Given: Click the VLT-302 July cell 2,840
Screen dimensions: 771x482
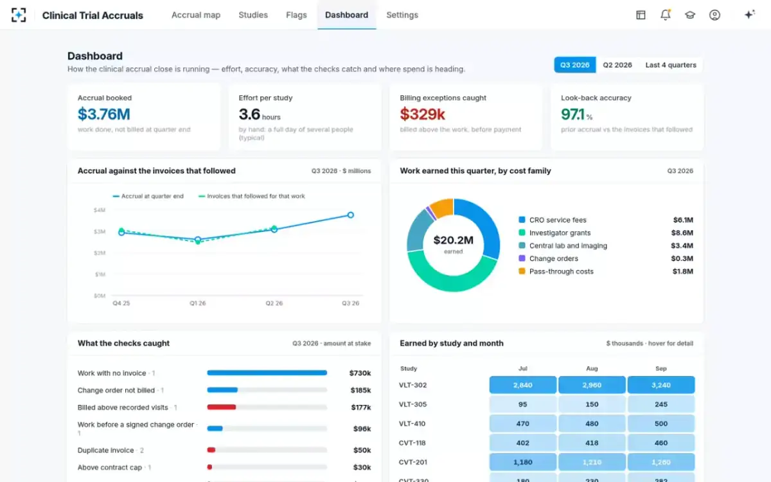Looking at the screenshot, I should (523, 385).
